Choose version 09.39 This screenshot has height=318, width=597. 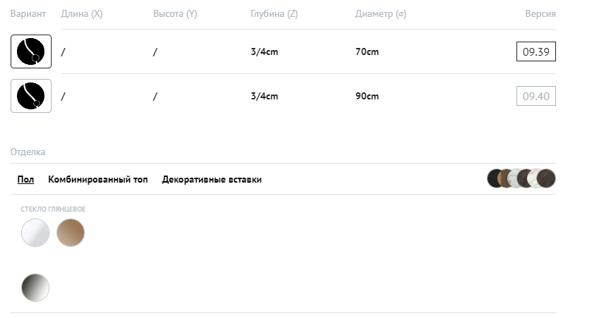click(x=536, y=51)
